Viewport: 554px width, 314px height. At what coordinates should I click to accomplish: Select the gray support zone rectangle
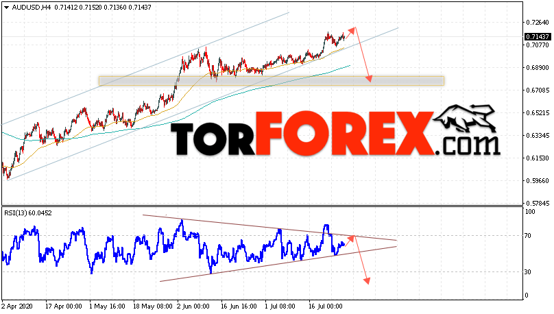point(272,81)
